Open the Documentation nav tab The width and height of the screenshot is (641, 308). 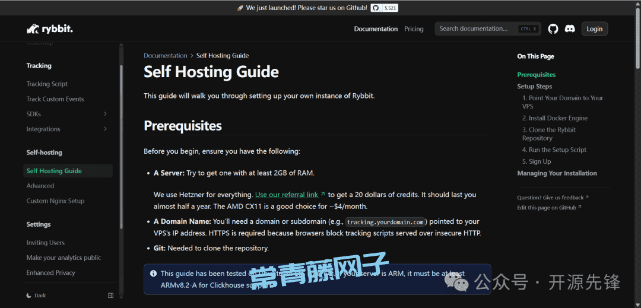tap(376, 28)
